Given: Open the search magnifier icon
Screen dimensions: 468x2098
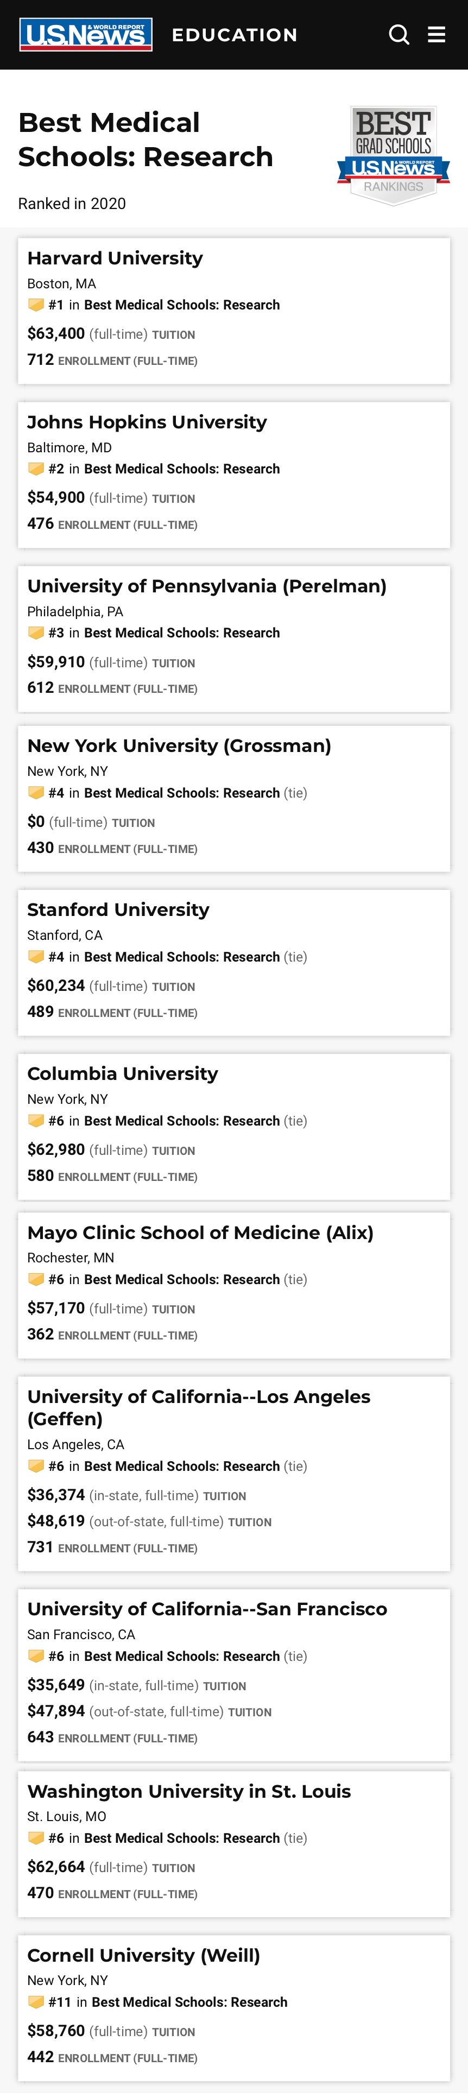Looking at the screenshot, I should coord(399,34).
